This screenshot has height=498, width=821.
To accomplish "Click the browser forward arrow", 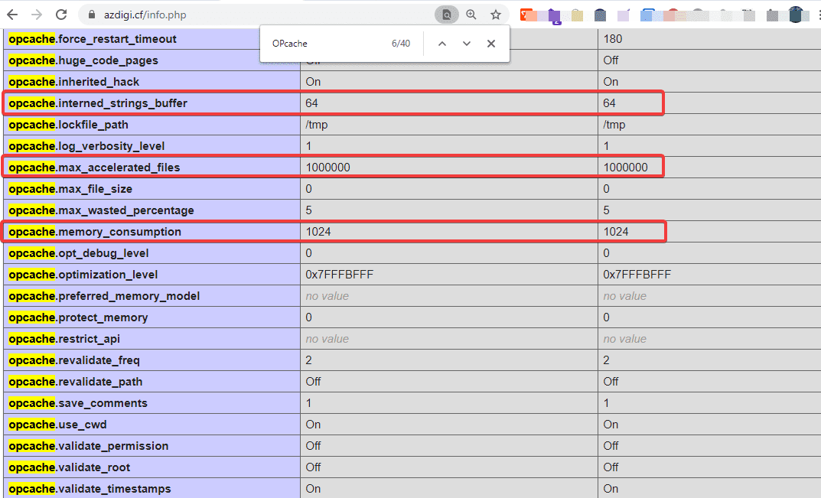I will coord(37,15).
